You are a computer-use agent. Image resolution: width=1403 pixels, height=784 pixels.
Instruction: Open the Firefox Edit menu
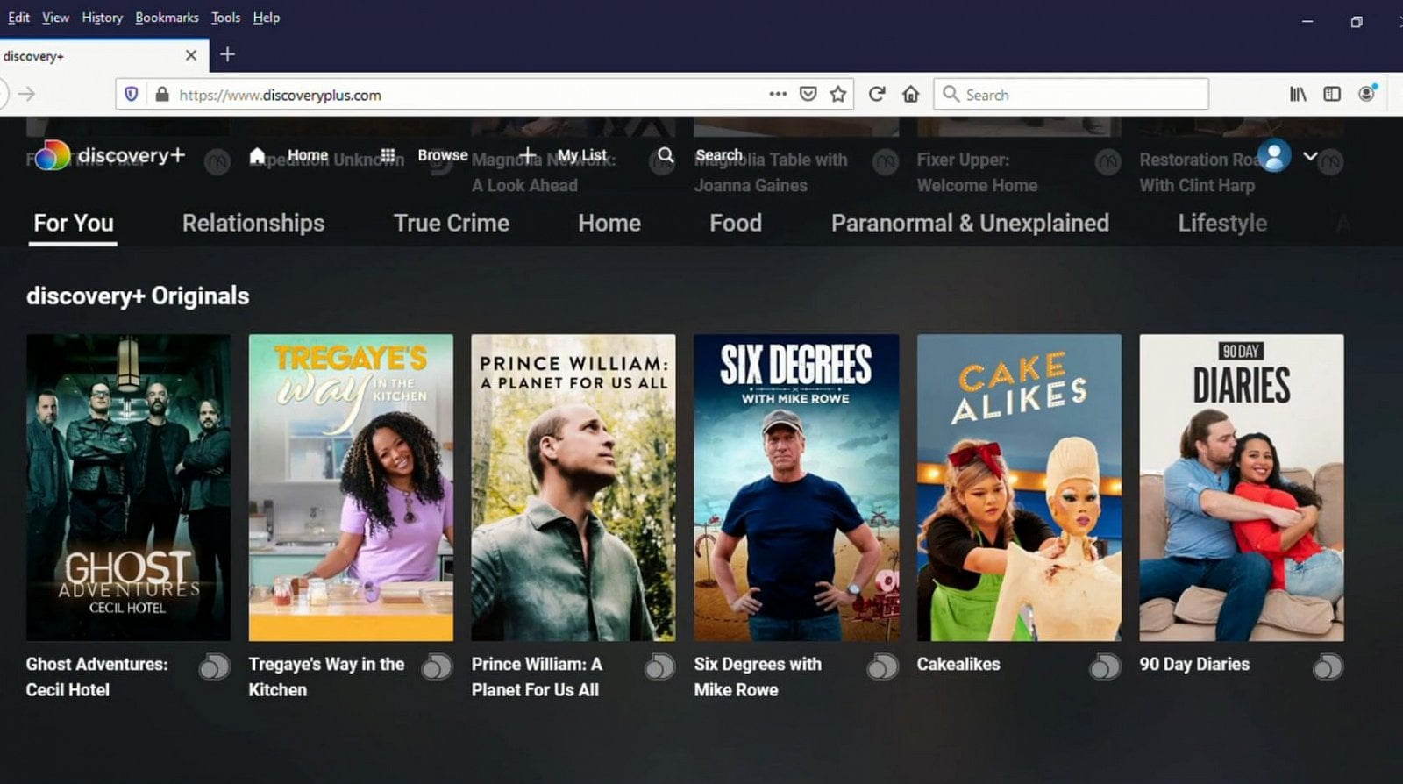point(18,18)
